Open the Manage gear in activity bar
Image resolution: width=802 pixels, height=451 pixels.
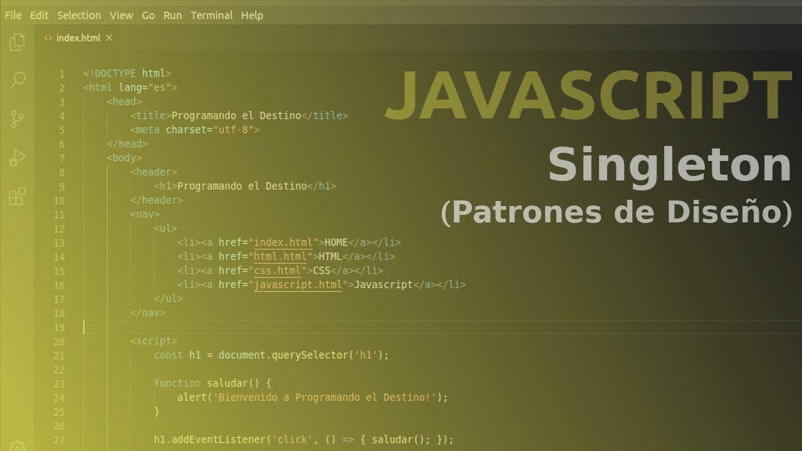[18, 446]
